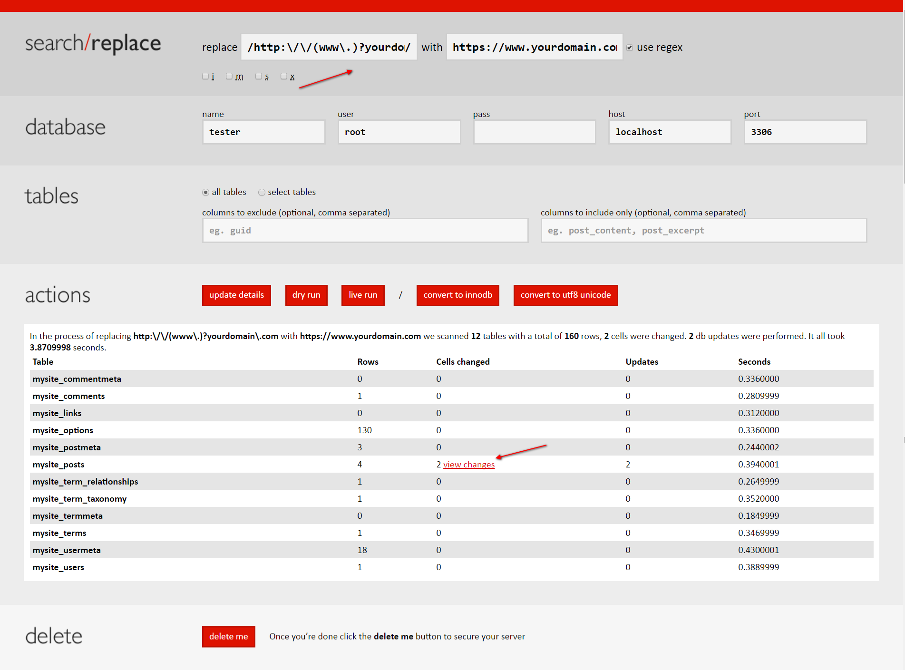This screenshot has width=905, height=670.
Task: Click the "columns to exclude" field
Action: tap(365, 230)
